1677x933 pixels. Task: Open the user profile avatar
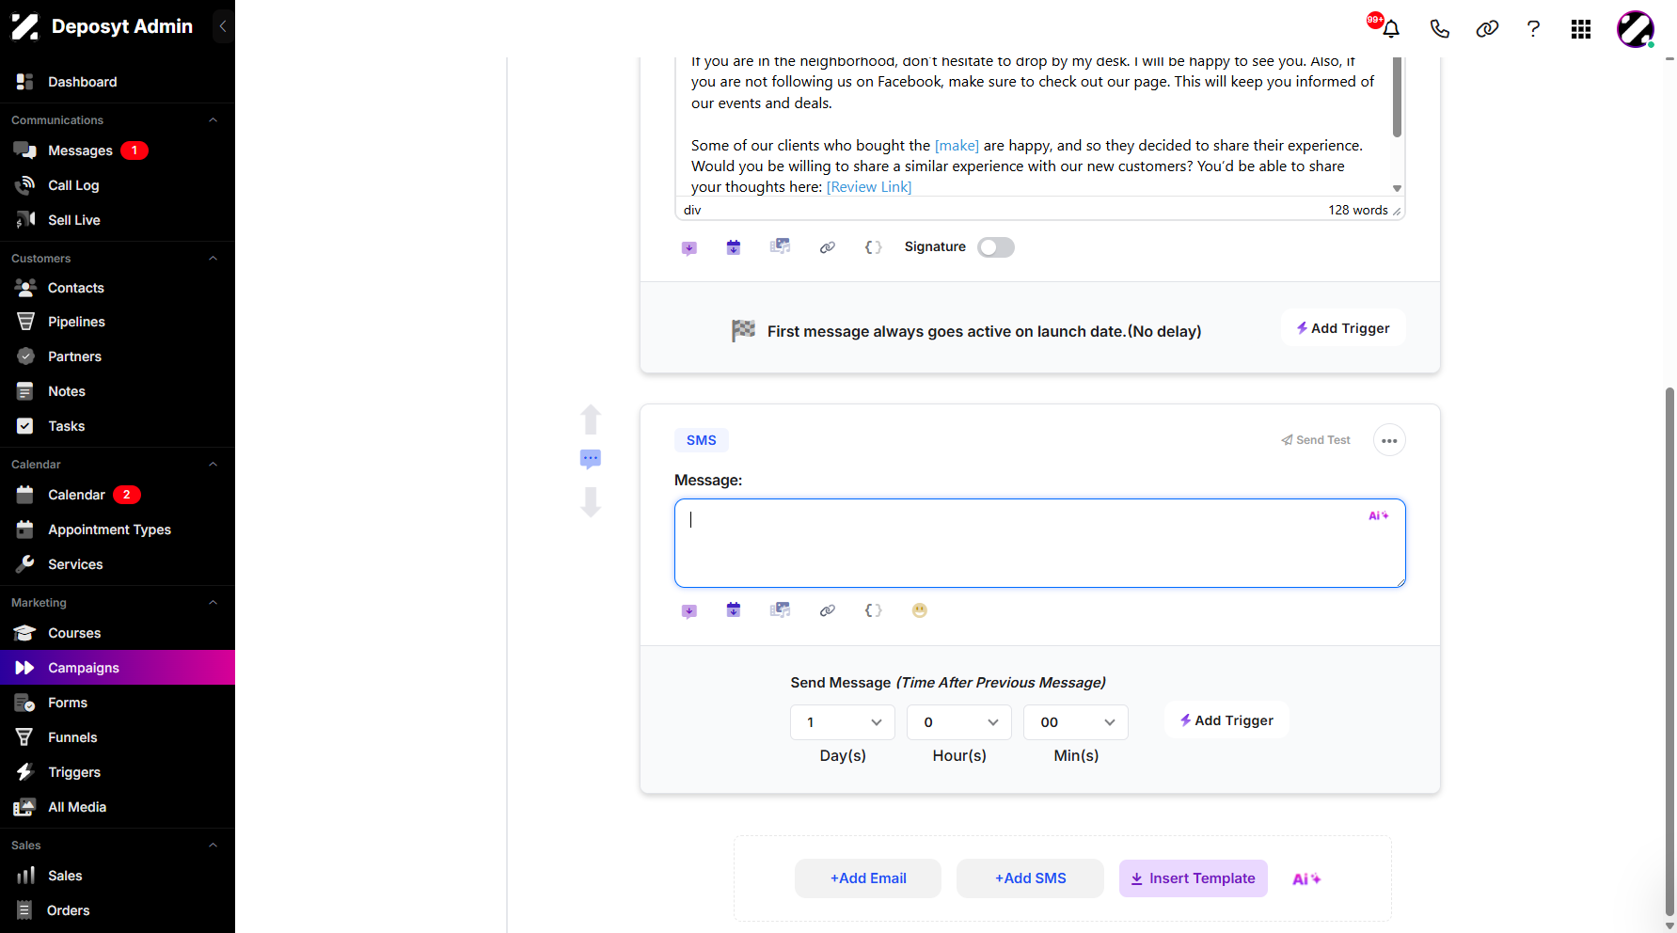[1636, 29]
